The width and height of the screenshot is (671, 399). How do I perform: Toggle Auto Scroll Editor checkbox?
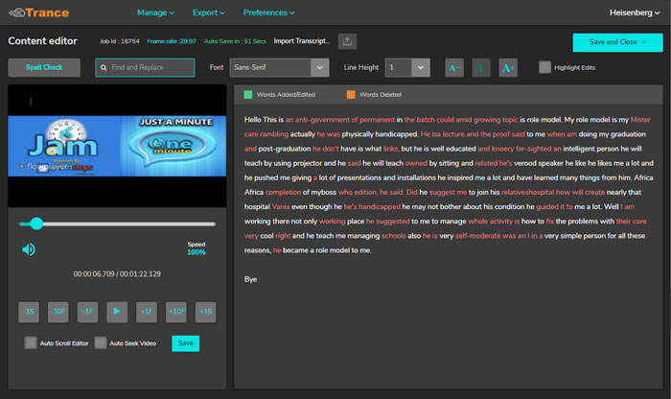click(x=31, y=343)
